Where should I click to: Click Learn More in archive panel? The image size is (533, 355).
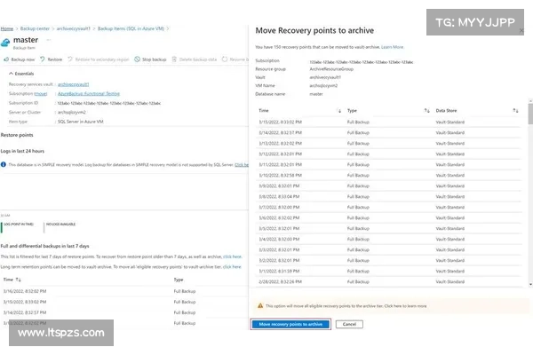pos(393,47)
